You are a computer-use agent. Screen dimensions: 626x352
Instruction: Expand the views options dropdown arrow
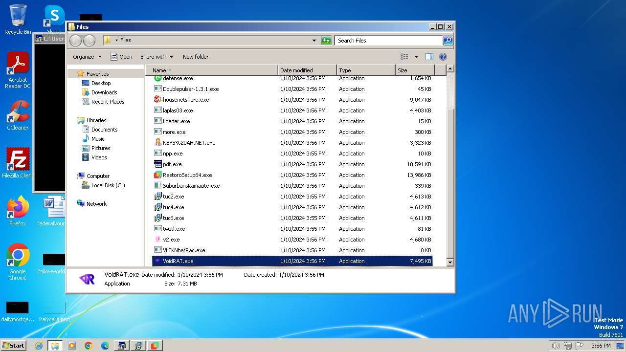416,57
